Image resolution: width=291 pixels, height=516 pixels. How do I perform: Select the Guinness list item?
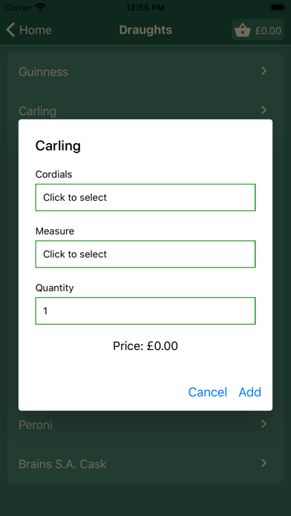[145, 71]
